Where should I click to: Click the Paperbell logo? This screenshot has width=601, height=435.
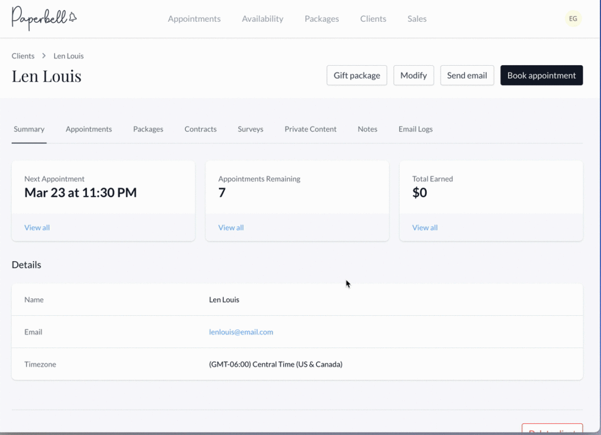pyautogui.click(x=44, y=18)
